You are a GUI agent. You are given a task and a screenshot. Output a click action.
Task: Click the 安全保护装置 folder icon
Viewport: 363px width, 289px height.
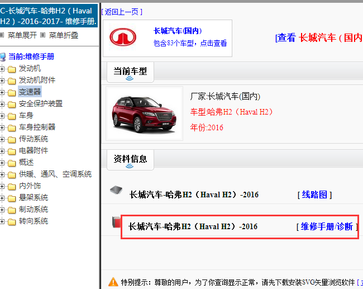point(12,105)
